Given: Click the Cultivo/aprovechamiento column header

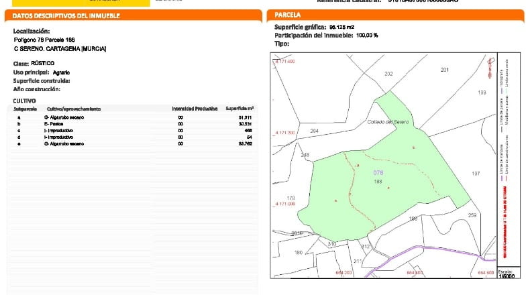Looking at the screenshot, I should [x=74, y=109].
